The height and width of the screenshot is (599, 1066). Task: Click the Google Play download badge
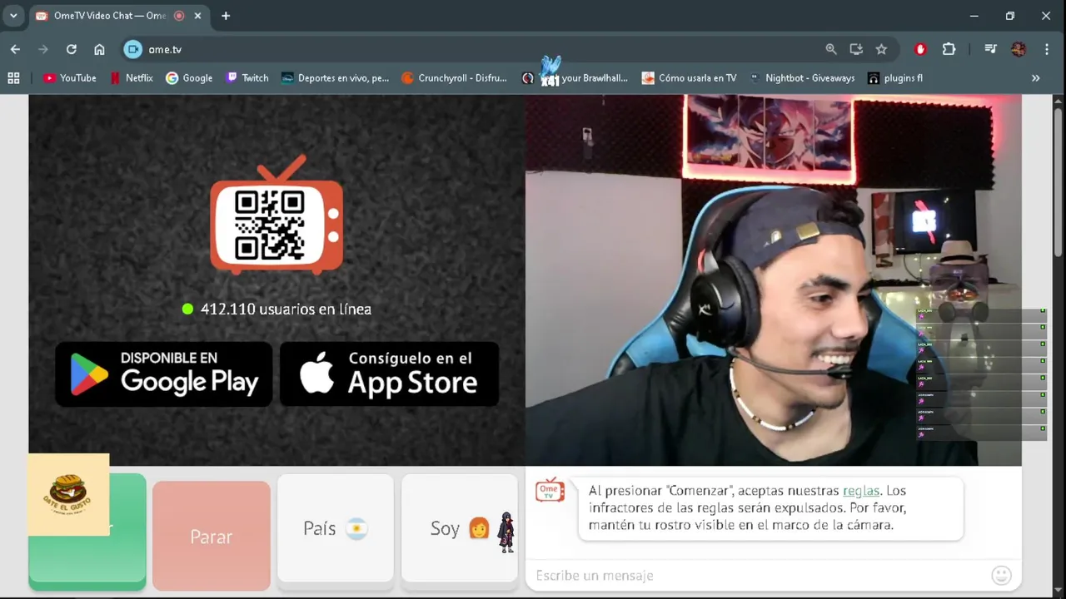164,374
